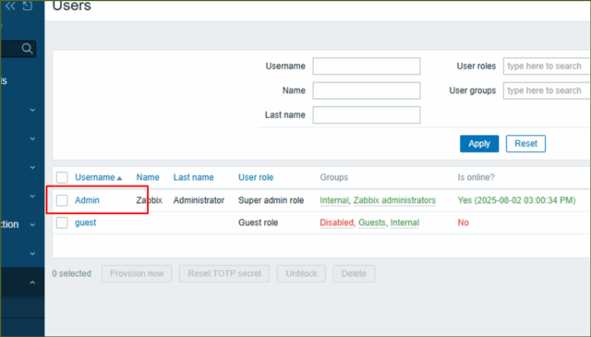The height and width of the screenshot is (337, 591).
Task: Expand the first sidebar menu chevron
Action: 33,110
